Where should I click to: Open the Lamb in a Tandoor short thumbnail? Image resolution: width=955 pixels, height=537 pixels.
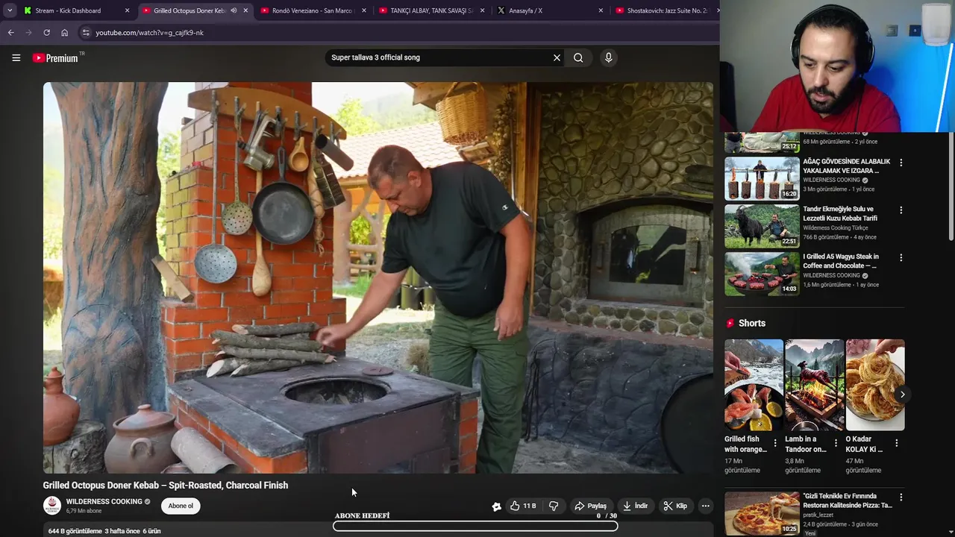(x=814, y=385)
